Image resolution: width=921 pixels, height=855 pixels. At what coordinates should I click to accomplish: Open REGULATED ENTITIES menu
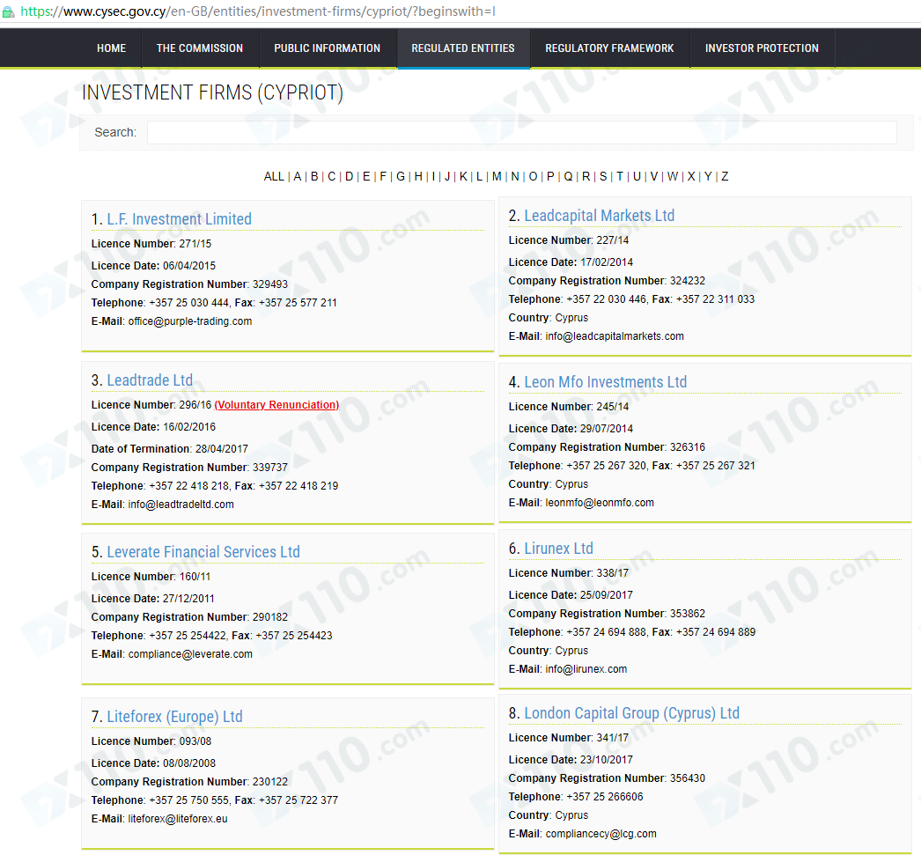pyautogui.click(x=463, y=48)
